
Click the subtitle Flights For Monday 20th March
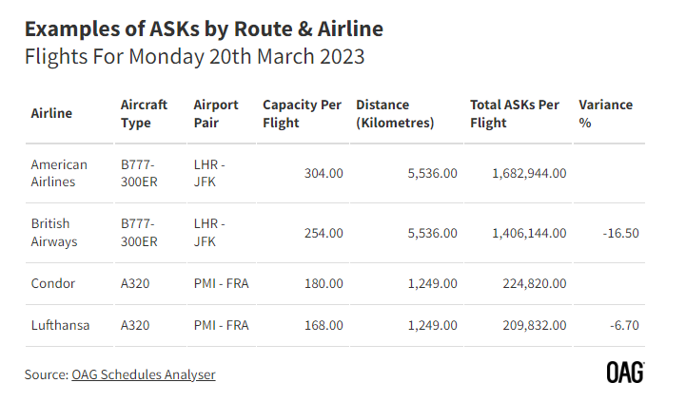click(194, 57)
